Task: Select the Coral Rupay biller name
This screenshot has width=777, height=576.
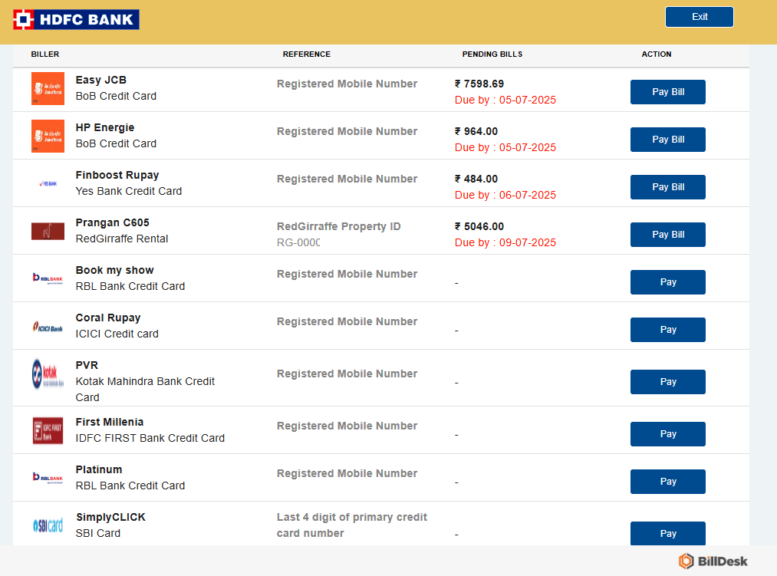Action: (108, 318)
